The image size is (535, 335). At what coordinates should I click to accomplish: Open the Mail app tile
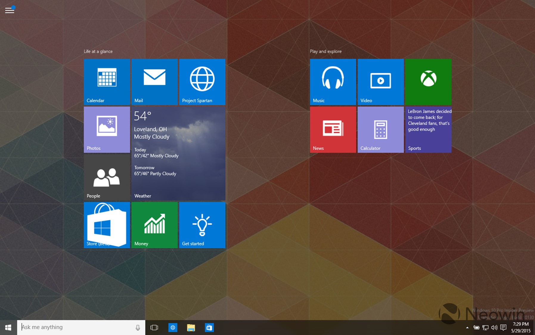point(154,82)
